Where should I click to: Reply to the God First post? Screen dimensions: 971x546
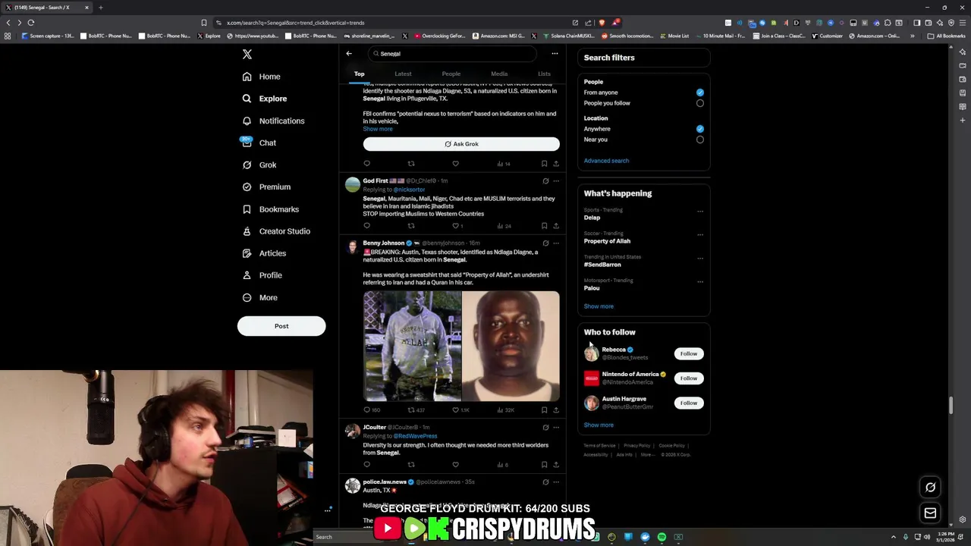pos(366,226)
